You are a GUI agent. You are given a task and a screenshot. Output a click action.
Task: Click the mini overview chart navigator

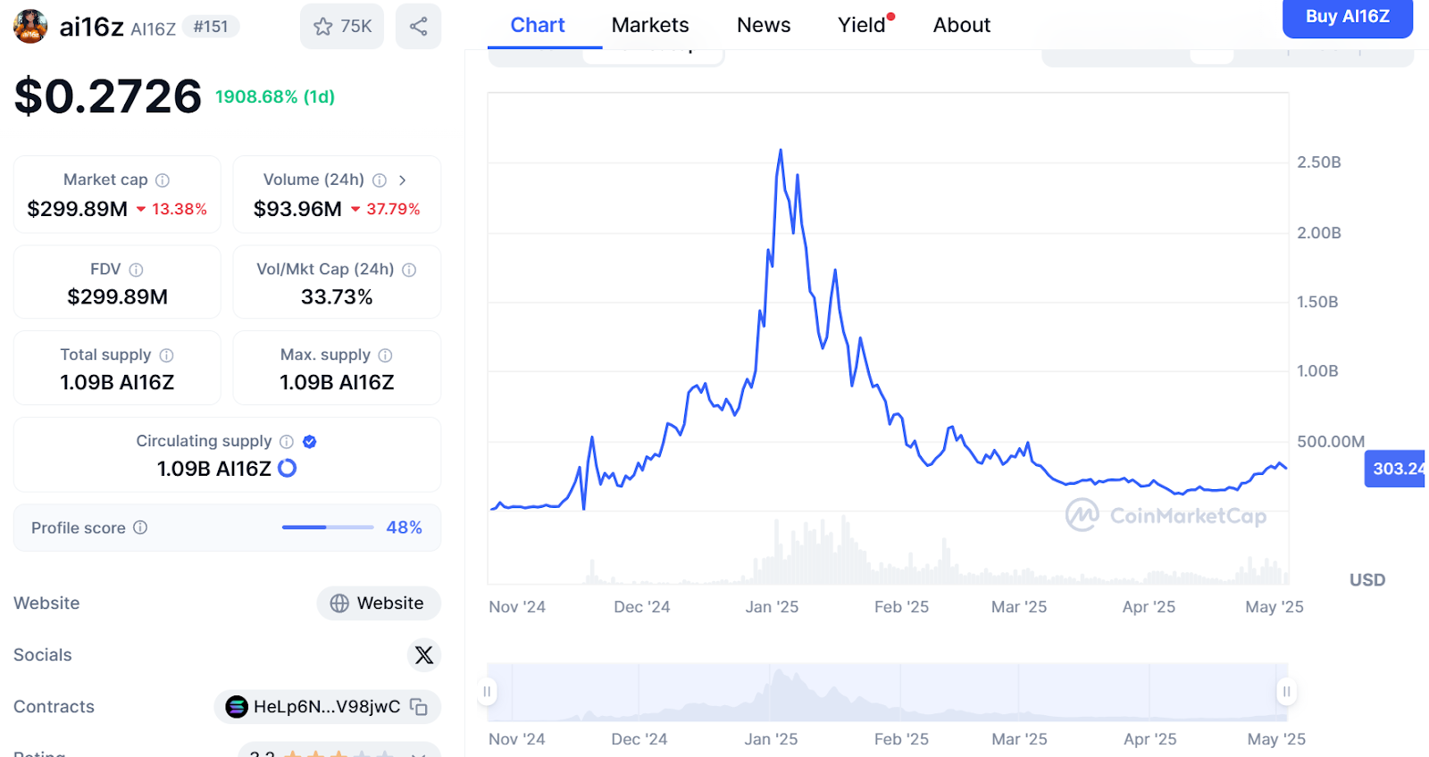click(887, 692)
